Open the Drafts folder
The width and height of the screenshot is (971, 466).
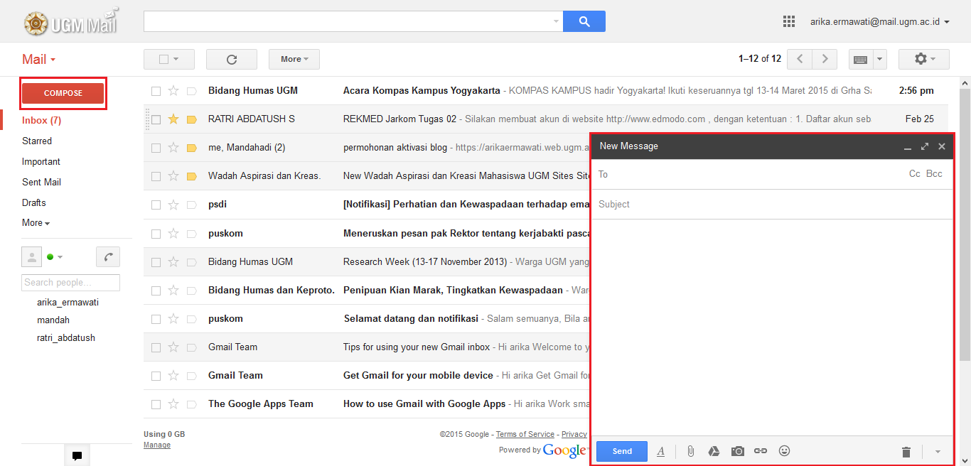coord(34,203)
